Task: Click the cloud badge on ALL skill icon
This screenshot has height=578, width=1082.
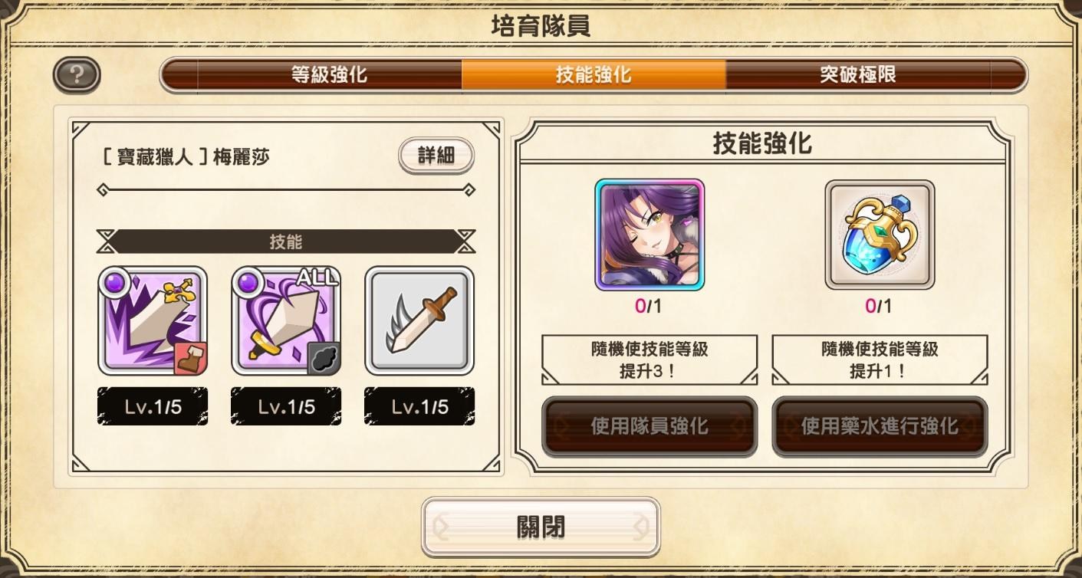Action: point(324,358)
